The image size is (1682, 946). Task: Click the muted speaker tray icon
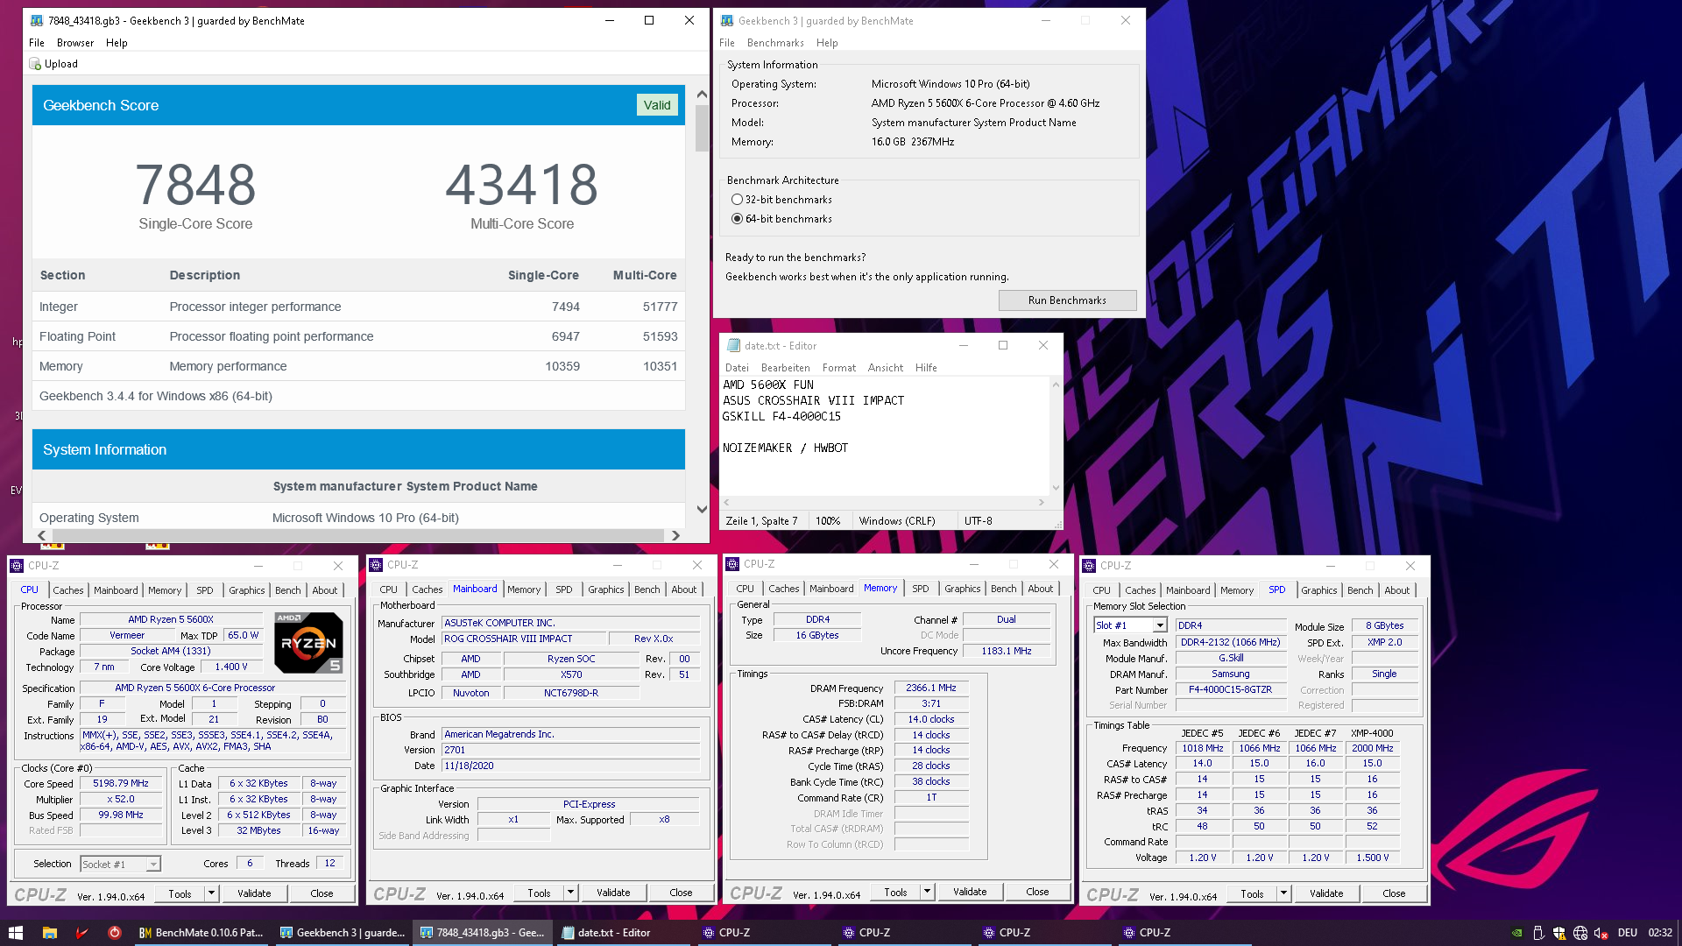[1601, 933]
